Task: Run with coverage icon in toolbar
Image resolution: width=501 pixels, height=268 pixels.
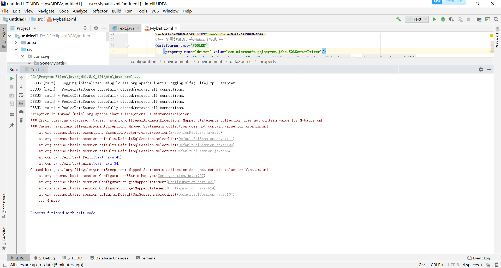Action: coord(451,19)
